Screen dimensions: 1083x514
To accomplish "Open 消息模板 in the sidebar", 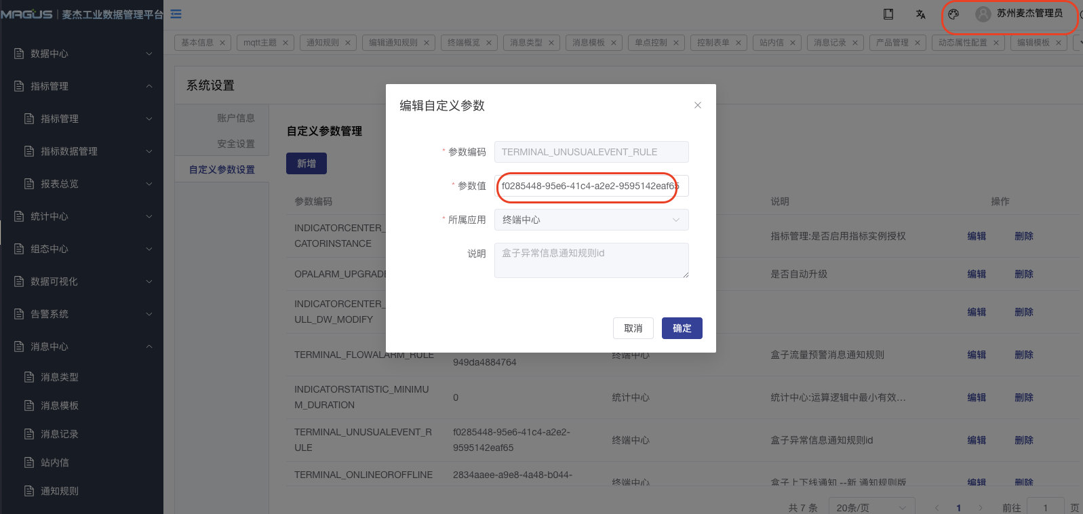I will click(x=60, y=406).
